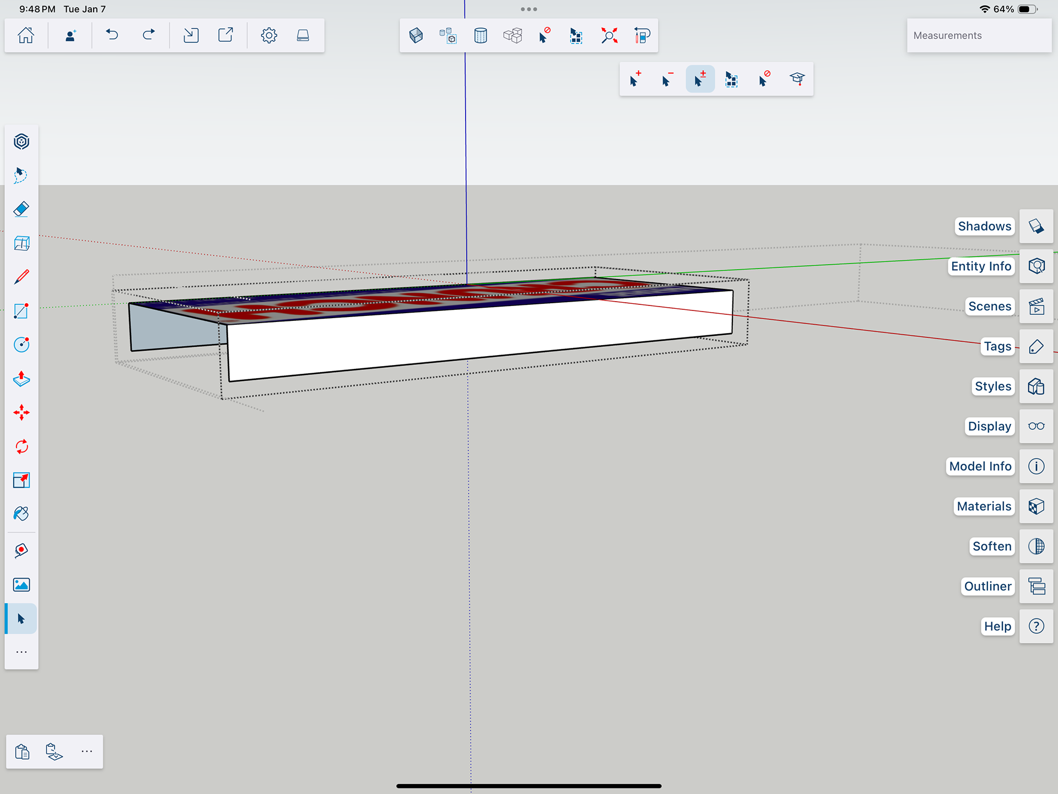Expand the top center three-dot handle
1058x794 pixels.
[528, 9]
